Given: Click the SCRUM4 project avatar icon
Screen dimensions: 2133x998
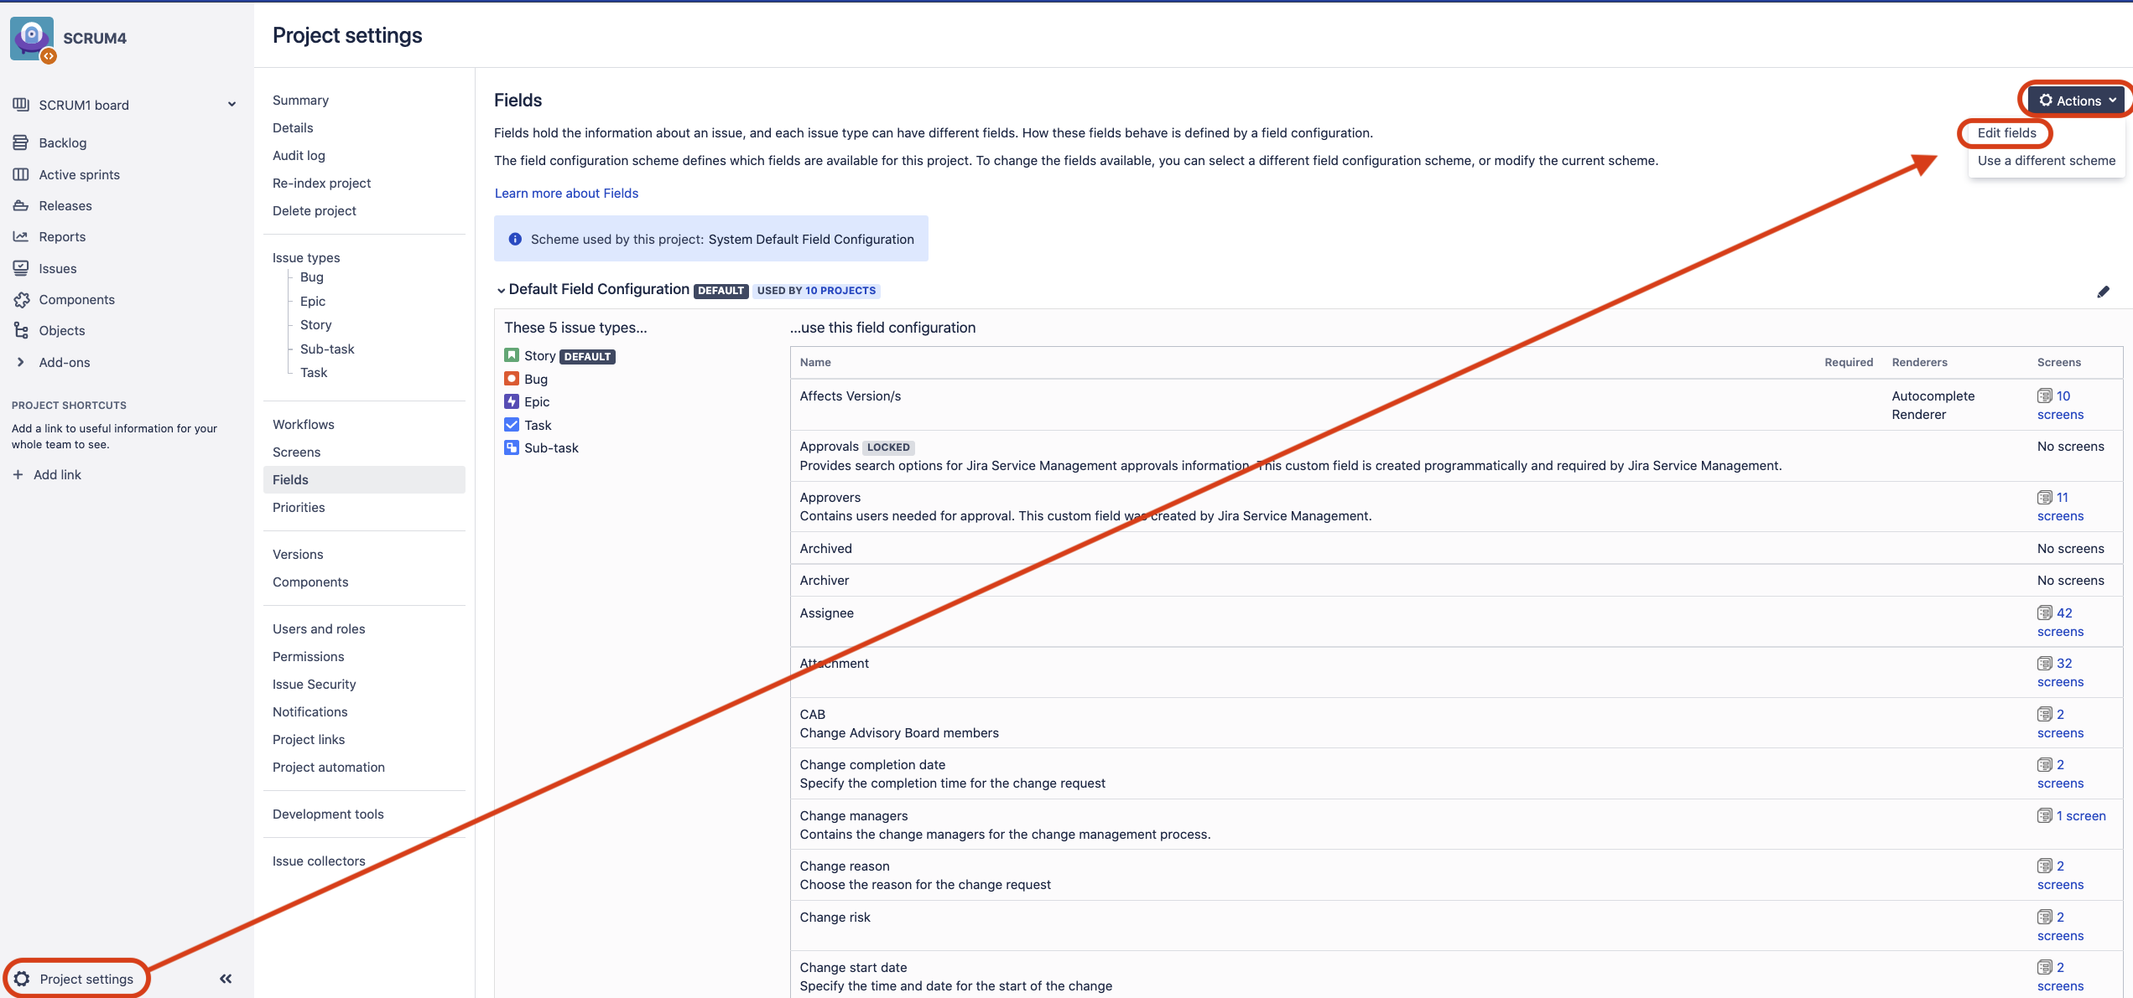Looking at the screenshot, I should point(32,38).
